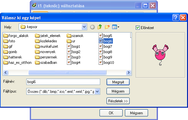The height and width of the screenshot is (120, 188).
Task: Open the help question mark button
Action: point(176,18)
